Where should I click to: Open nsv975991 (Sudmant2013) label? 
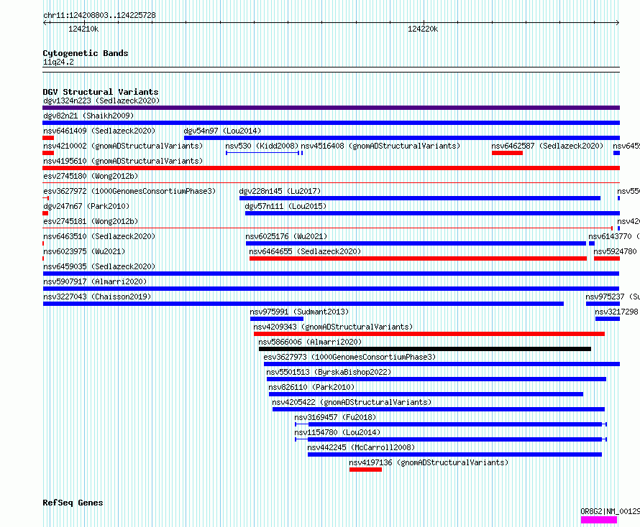[300, 312]
